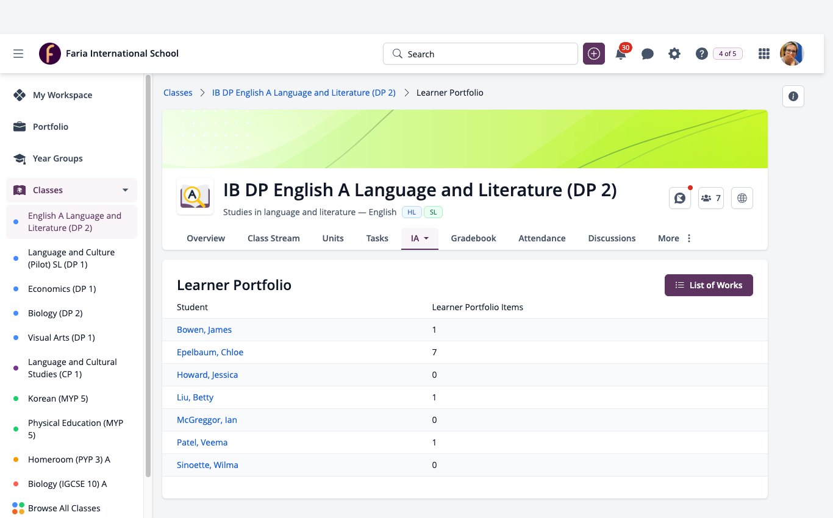Click the globe icon in class header

pos(742,198)
